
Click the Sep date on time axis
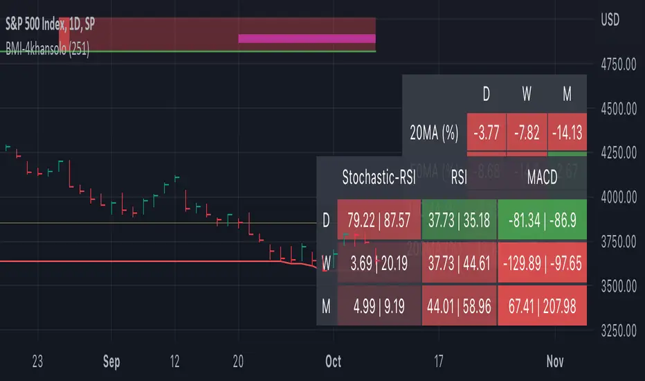point(111,362)
